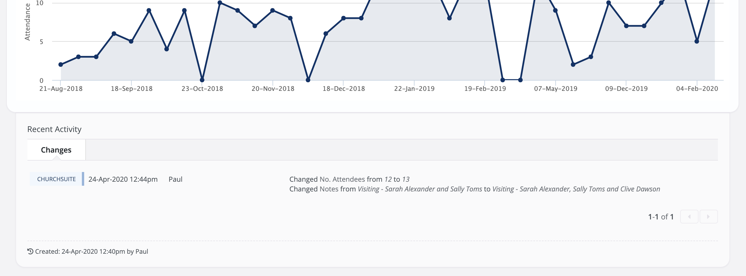This screenshot has height=276, width=746.
Task: Click the next page arrow button
Action: click(x=708, y=217)
